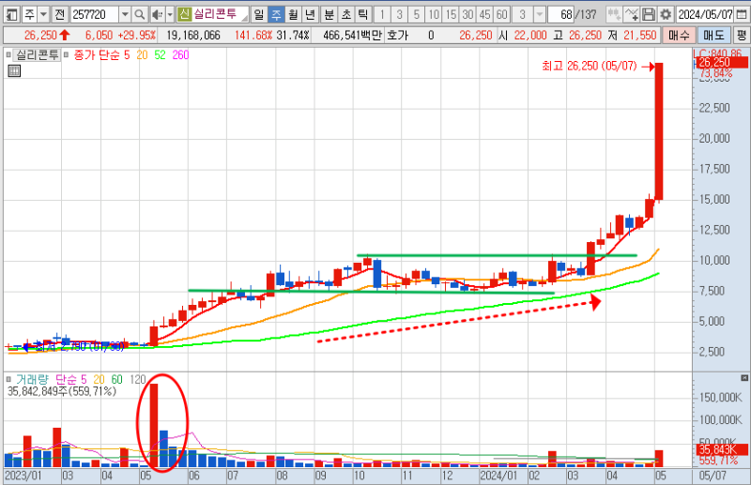Click the magenta 260 moving-average value

[x=180, y=55]
